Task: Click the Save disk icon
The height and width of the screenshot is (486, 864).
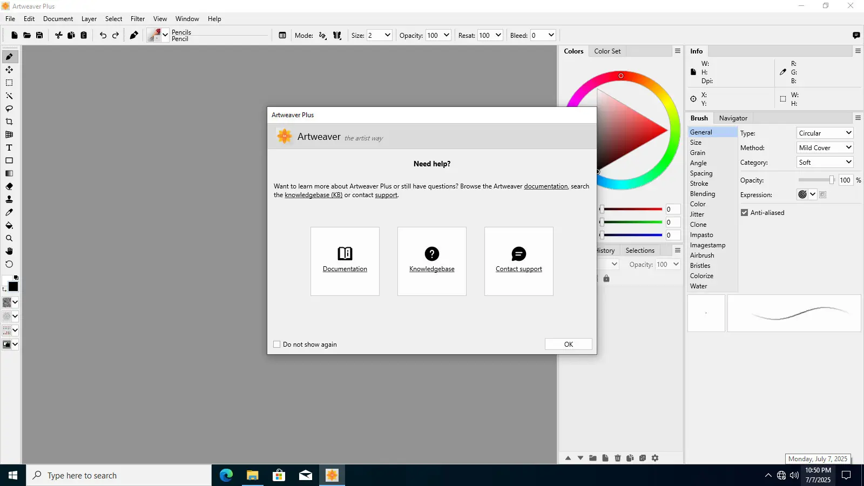Action: coord(39,35)
